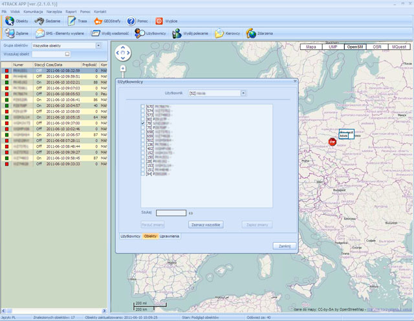Click the refresh icon next to Szukaj field
Viewport: 414px width, 321px height.
(191, 213)
